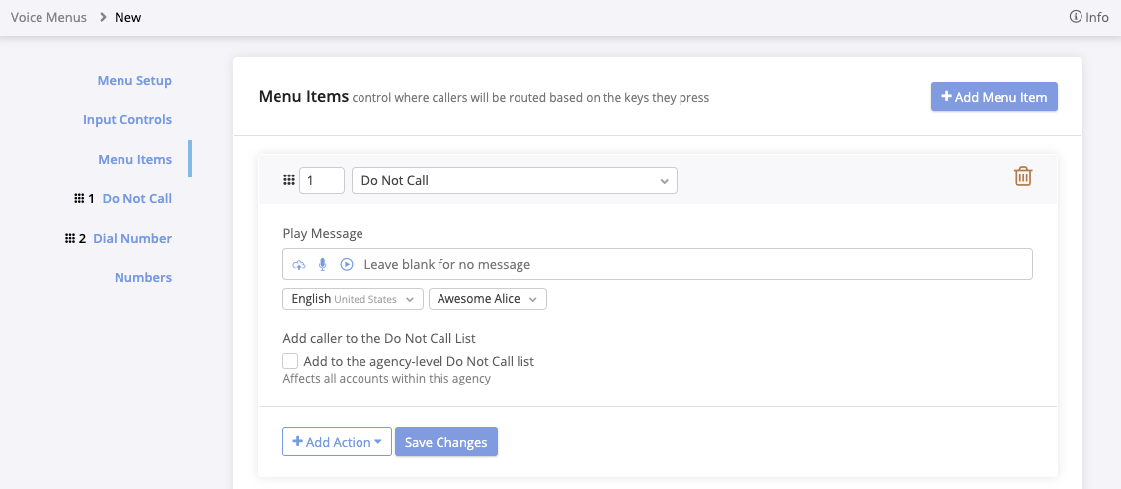1121x489 pixels.
Task: Go to Menu Setup section
Action: click(134, 80)
